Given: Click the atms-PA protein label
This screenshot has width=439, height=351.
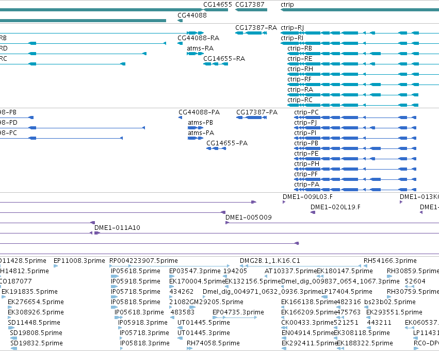Looking at the screenshot, I should pyautogui.click(x=201, y=133).
